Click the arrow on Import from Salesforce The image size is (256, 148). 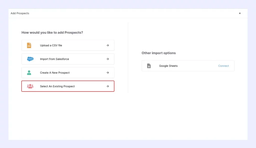coord(107,59)
